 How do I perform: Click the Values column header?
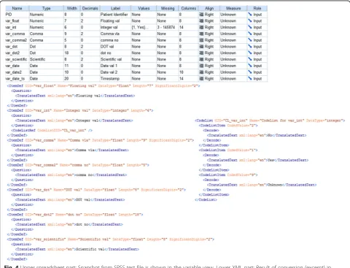[x=144, y=8]
